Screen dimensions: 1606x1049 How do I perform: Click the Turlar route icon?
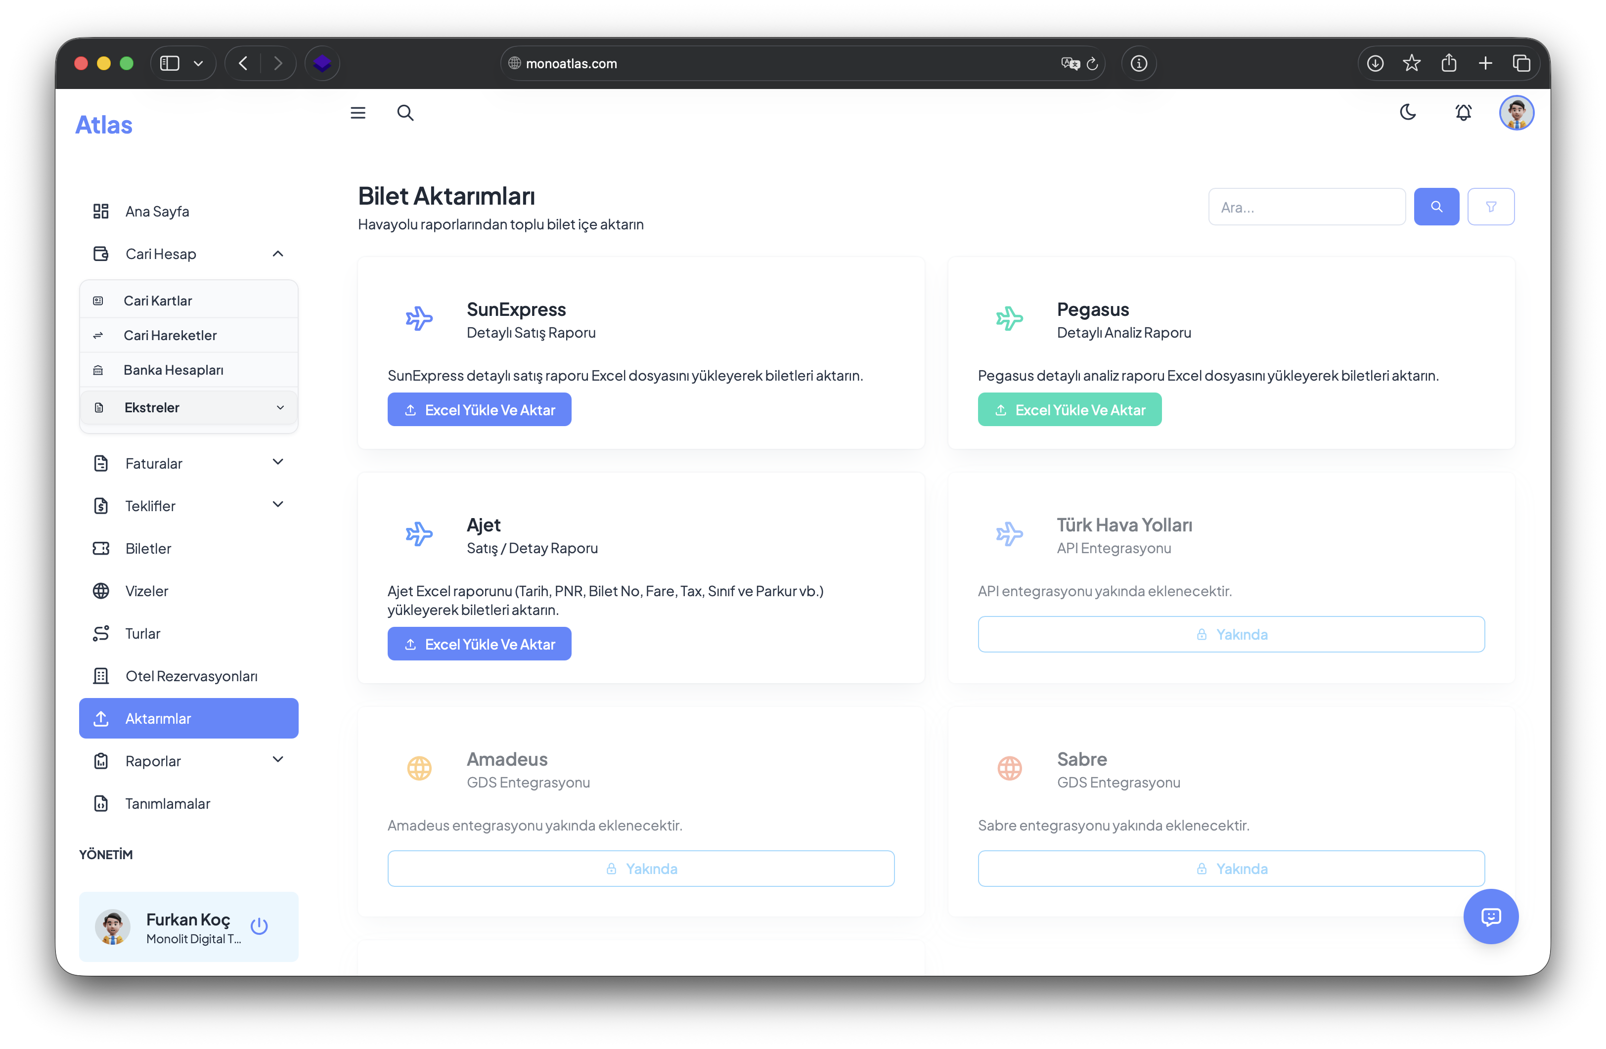[x=100, y=633]
